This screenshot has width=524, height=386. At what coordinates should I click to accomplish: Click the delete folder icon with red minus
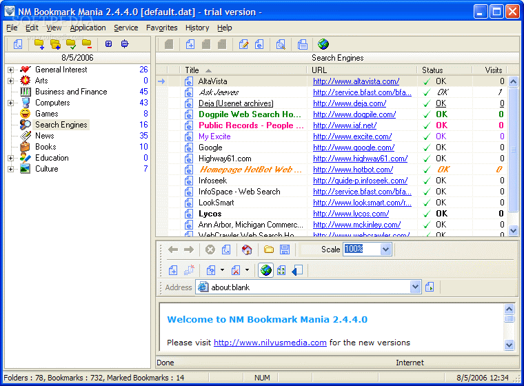tap(87, 44)
